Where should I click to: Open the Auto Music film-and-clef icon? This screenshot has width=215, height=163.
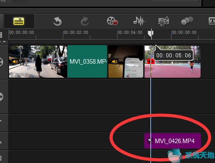coord(164,21)
